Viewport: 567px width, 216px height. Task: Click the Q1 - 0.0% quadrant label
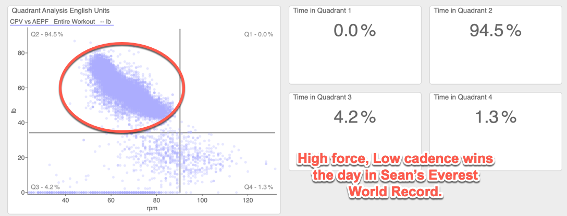click(x=259, y=34)
